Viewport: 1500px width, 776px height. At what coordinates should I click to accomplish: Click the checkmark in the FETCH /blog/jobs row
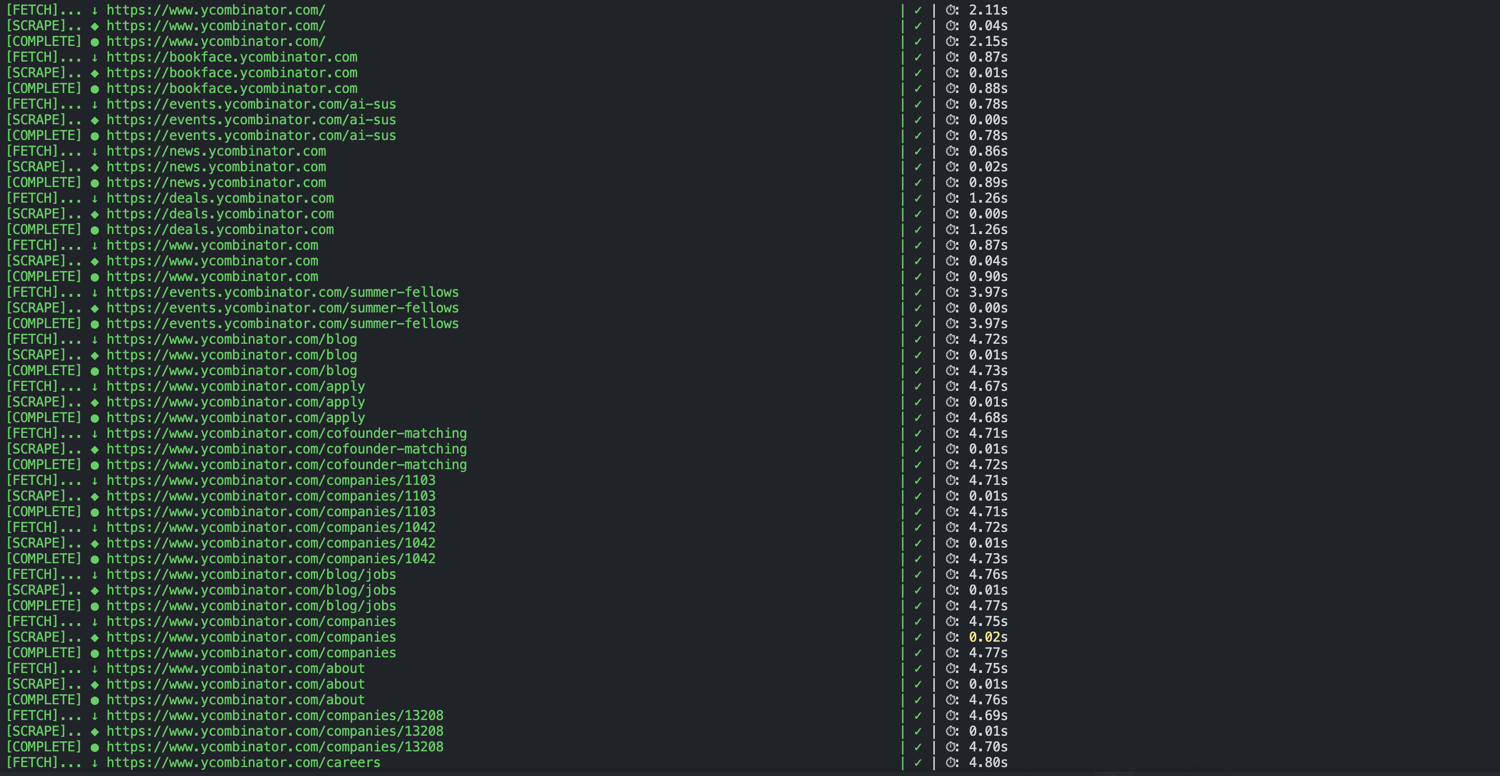click(918, 574)
